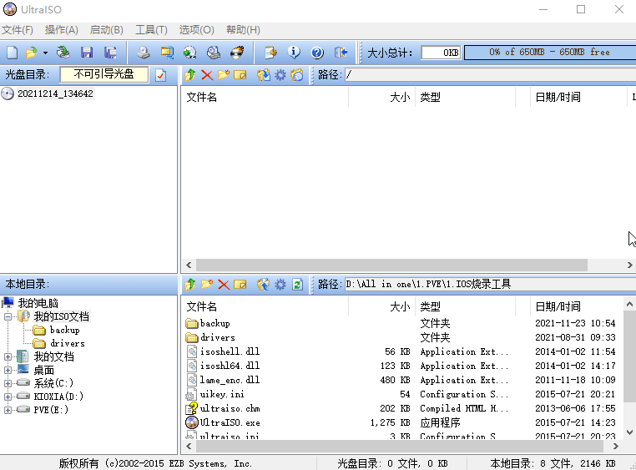Create new folder in the disc directory toolbar
This screenshot has width=636, height=470.
[x=224, y=75]
